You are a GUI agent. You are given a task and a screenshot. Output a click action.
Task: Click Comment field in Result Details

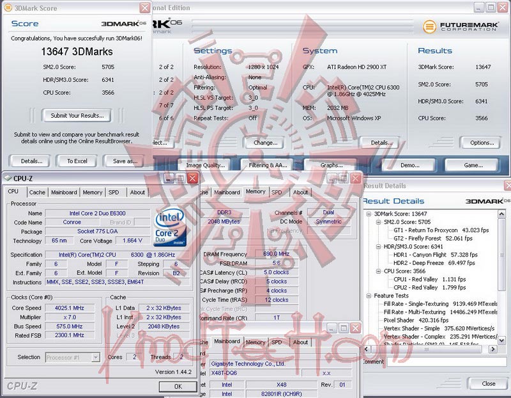[x=446, y=362]
